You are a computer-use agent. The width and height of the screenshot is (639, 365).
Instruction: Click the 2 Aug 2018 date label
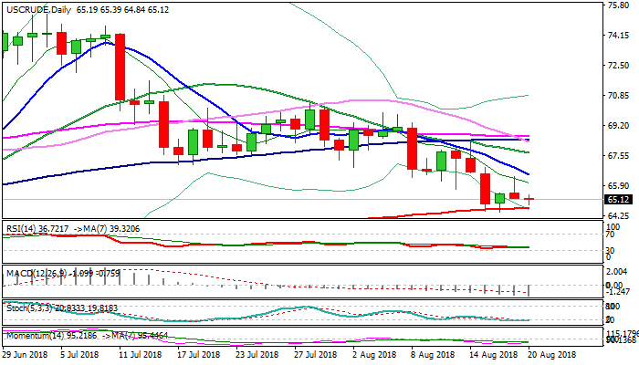[372, 353]
